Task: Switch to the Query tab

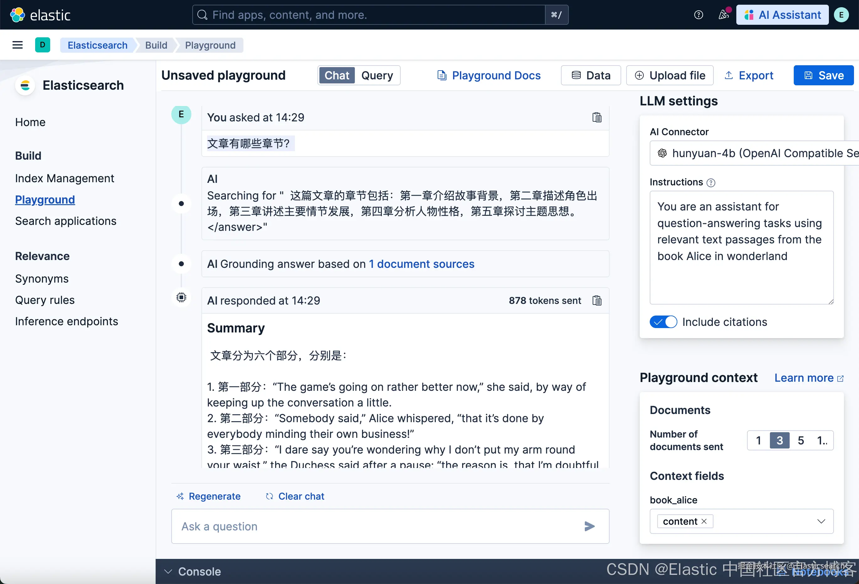Action: [x=377, y=75]
